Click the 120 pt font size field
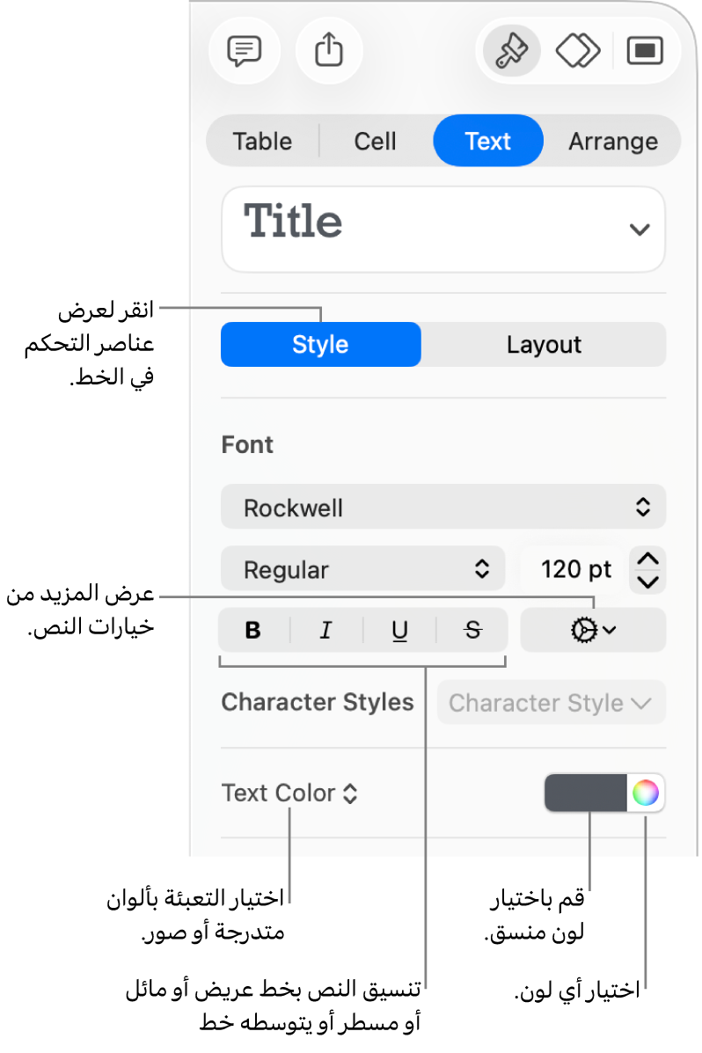Screen dimensions: 702x1053 click(575, 569)
